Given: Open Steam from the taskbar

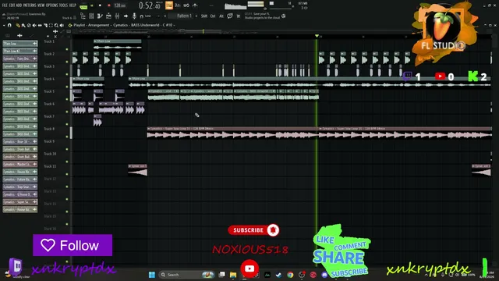Looking at the screenshot, I should click(278, 275).
